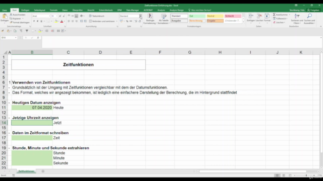
Task: Open Suchen und Auswählen magnifier
Action: click(309, 19)
